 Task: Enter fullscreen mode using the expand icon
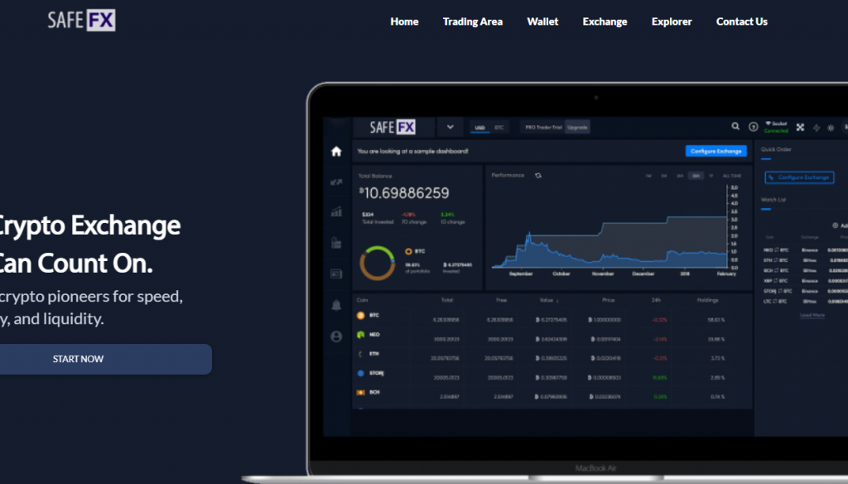(799, 126)
